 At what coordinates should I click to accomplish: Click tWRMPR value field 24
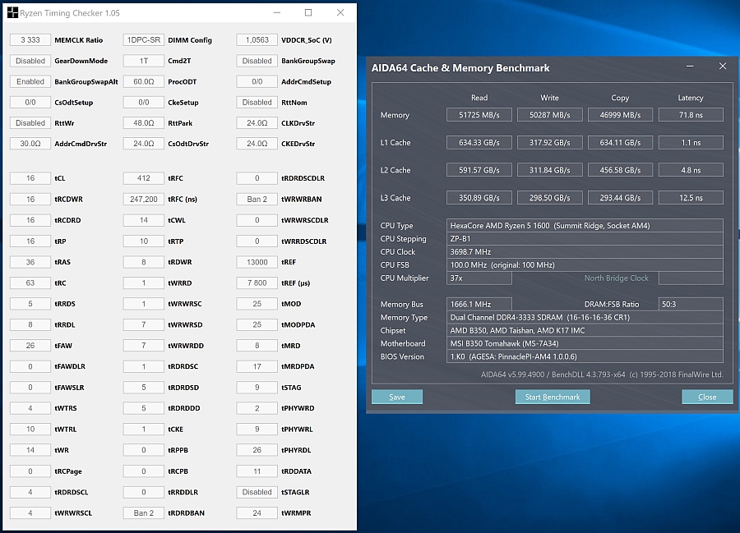[x=257, y=512]
